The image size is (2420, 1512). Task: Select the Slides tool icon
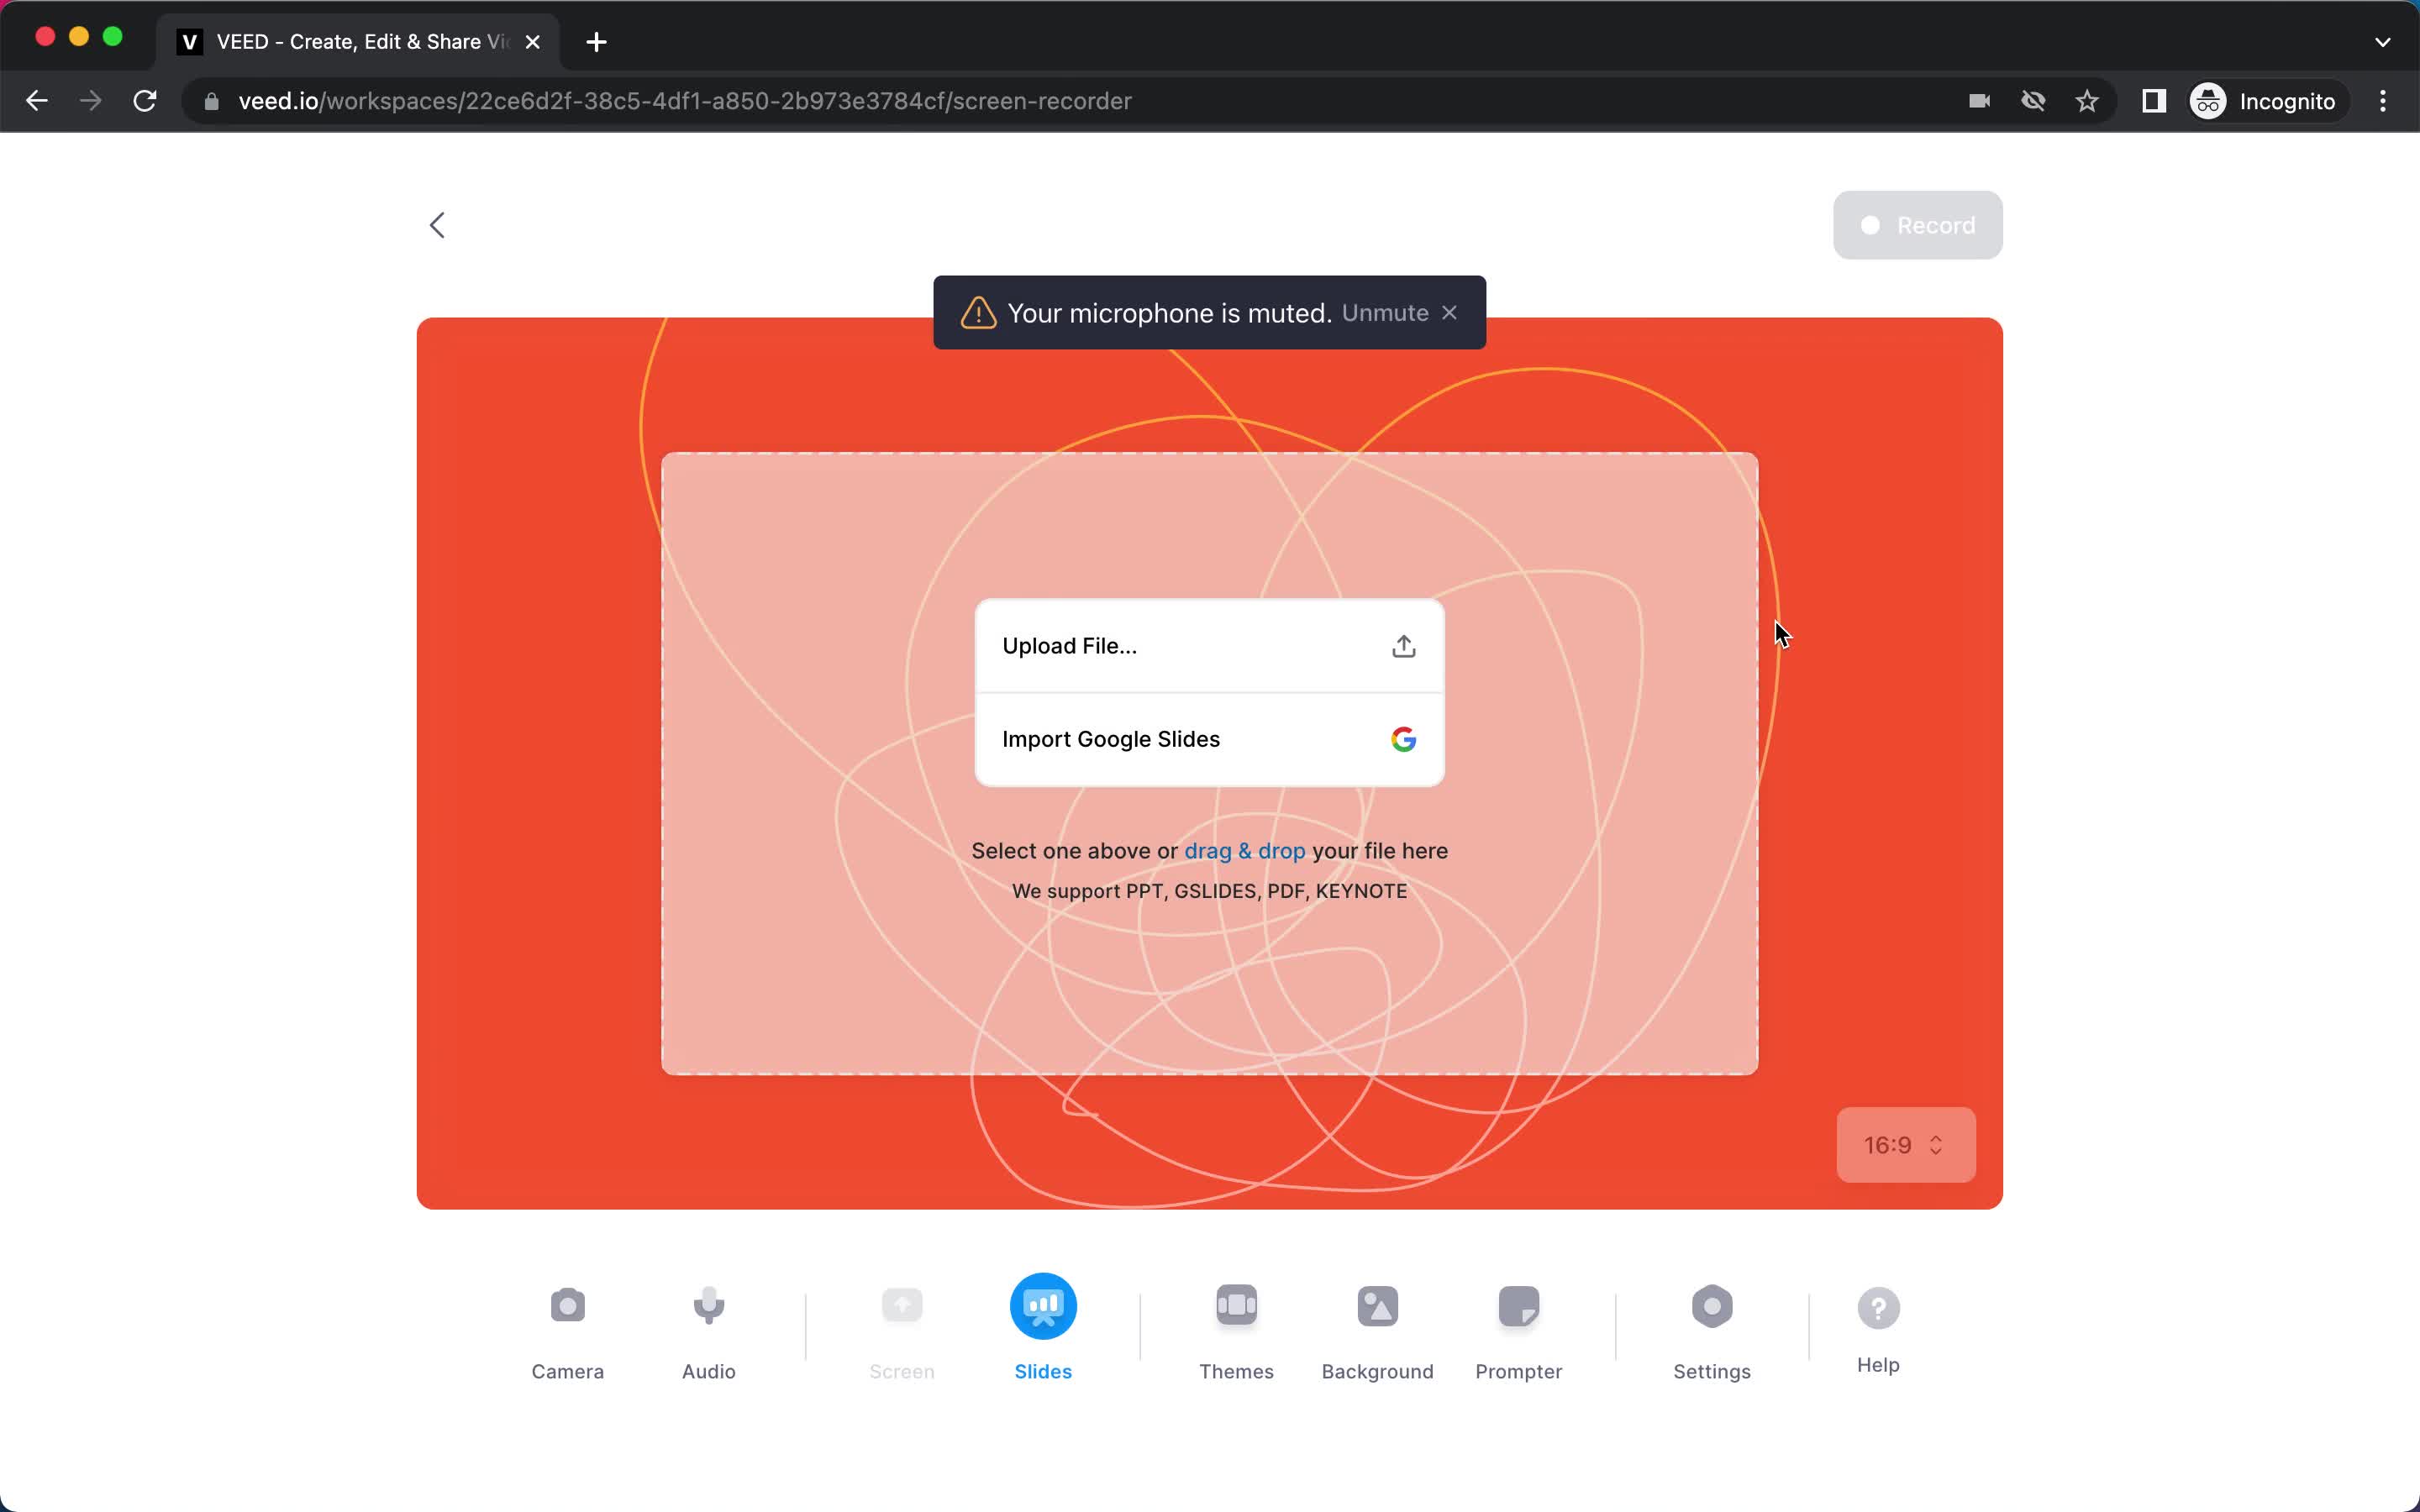[x=1042, y=1306]
